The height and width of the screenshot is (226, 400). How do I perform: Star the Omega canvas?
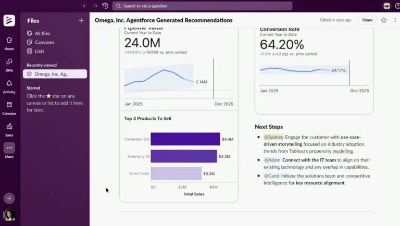[384, 20]
